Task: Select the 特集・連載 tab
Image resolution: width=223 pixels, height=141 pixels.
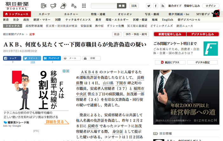Action: 98,14
